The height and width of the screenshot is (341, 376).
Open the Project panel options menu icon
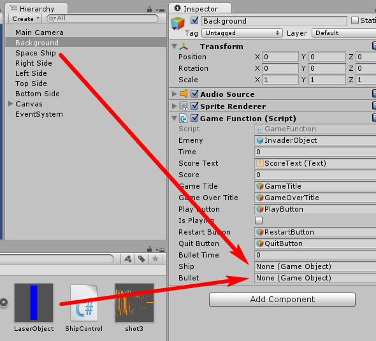pos(160,250)
